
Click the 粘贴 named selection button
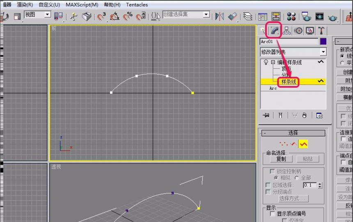pyautogui.click(x=308, y=159)
